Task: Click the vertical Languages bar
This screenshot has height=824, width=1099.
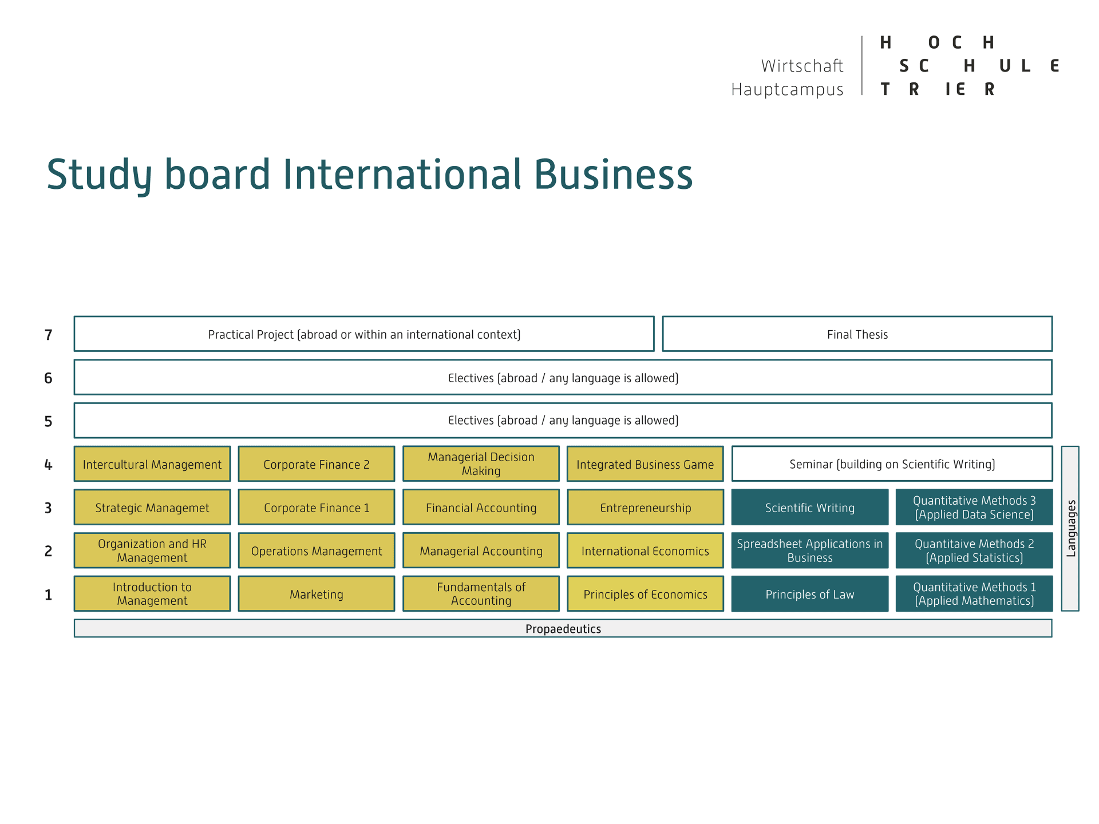Action: (1070, 528)
